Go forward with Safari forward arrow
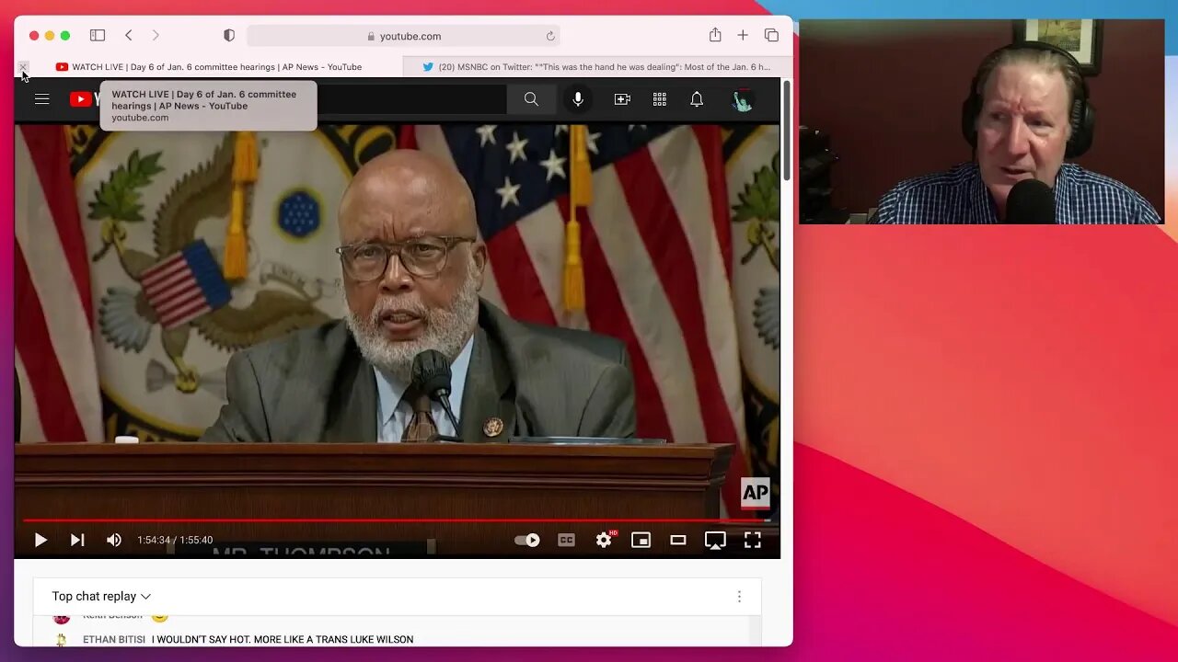1178x662 pixels. point(156,36)
